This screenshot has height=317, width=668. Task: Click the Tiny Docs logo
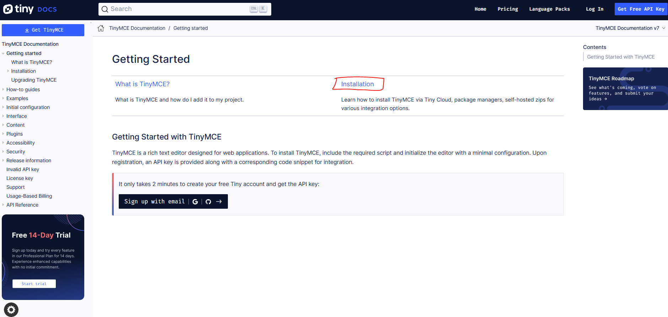(x=30, y=9)
